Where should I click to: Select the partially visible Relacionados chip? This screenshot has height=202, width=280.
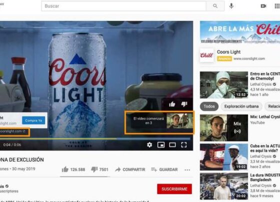click(x=272, y=106)
